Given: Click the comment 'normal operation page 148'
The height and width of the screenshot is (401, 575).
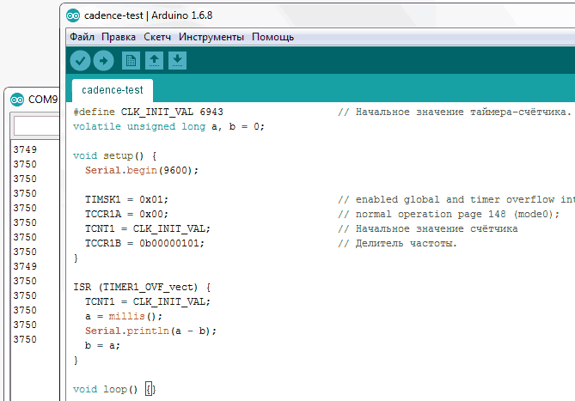Looking at the screenshot, I should (x=449, y=214).
